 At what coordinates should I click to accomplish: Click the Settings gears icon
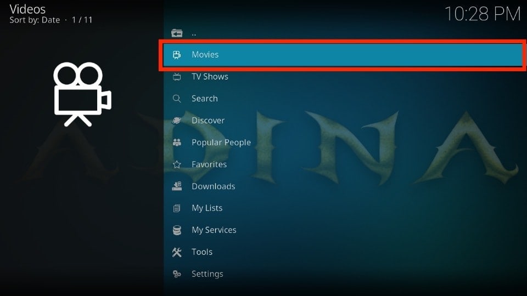point(177,274)
